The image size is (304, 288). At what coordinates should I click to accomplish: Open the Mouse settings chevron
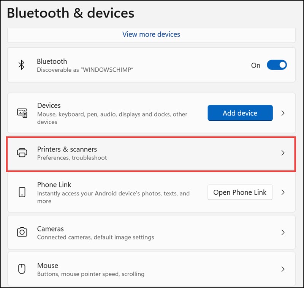(x=283, y=269)
